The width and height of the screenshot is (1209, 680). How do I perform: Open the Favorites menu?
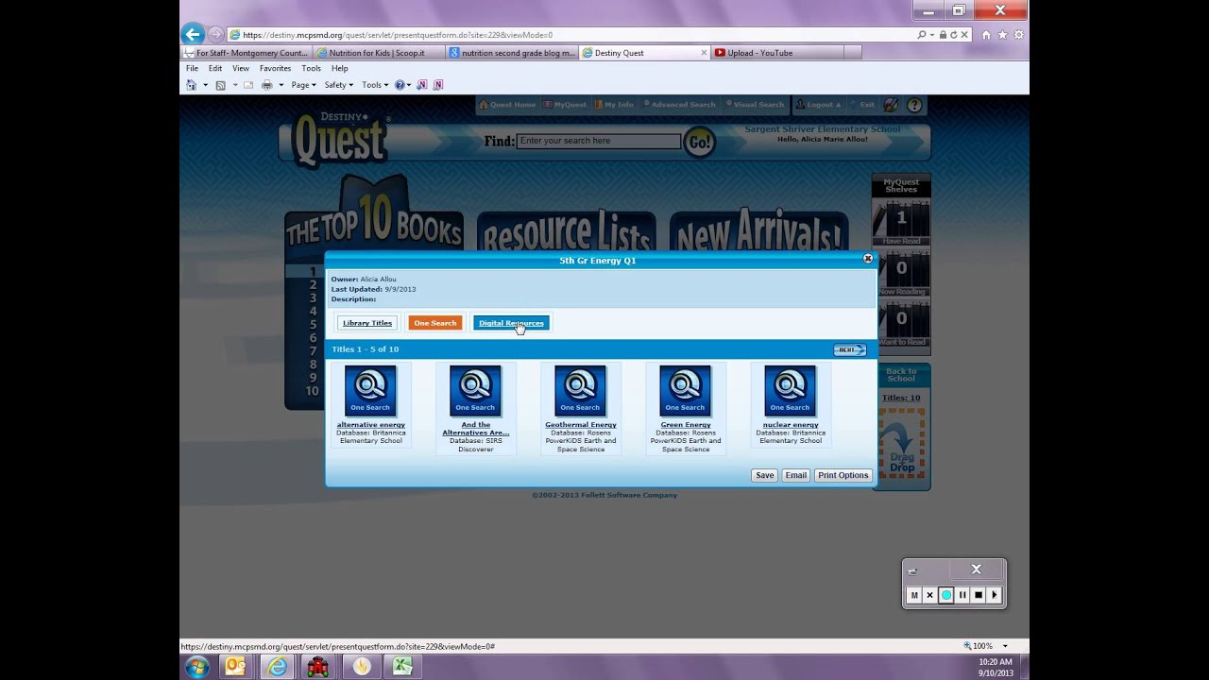pos(276,68)
